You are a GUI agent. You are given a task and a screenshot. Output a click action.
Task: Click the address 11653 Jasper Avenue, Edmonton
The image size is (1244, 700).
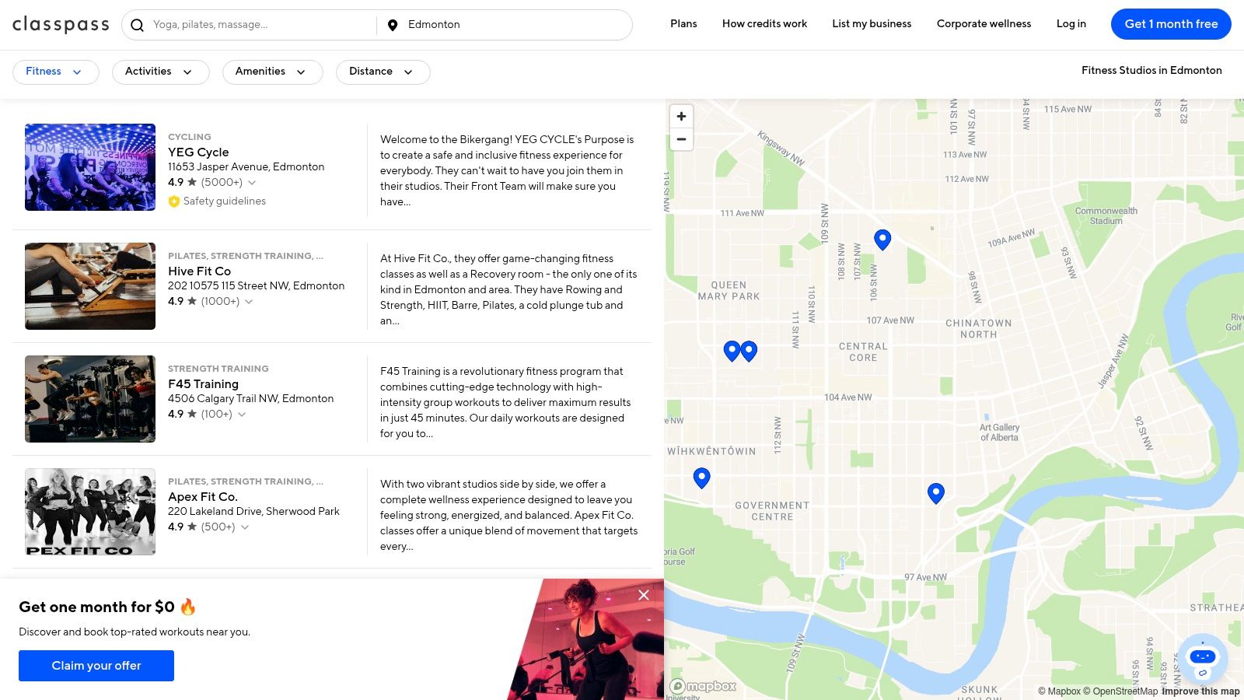pyautogui.click(x=246, y=167)
